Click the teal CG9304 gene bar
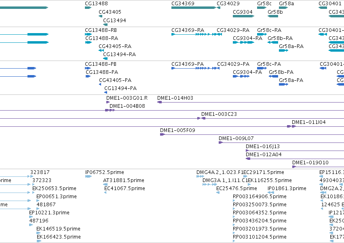The image size is (344, 243). [243, 16]
